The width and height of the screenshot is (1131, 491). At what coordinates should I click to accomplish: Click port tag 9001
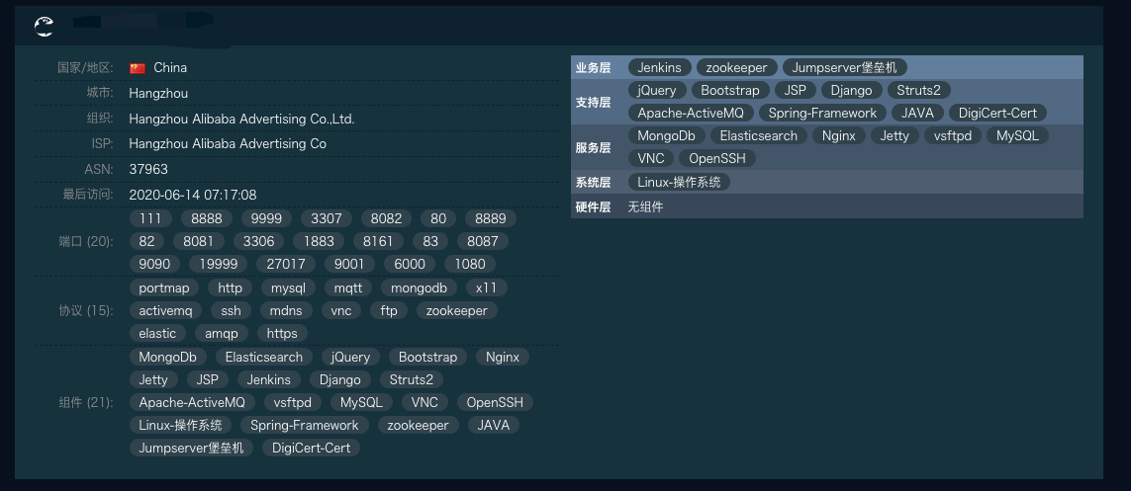[x=350, y=264]
